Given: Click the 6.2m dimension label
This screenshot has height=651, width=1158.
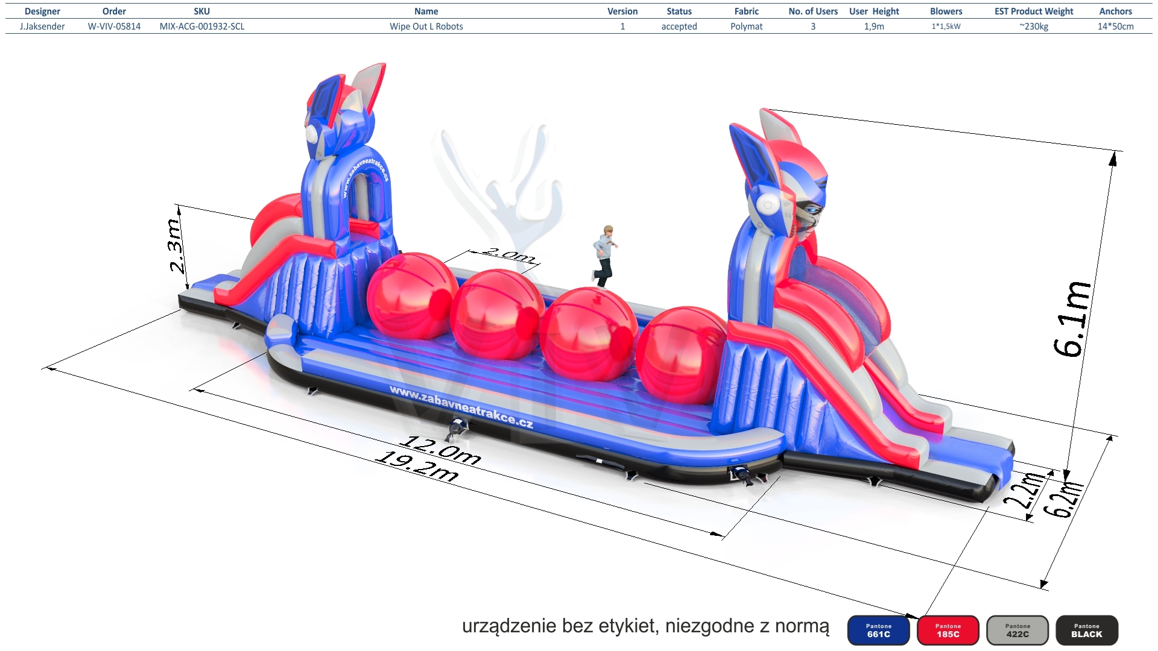Looking at the screenshot, I should click(1063, 499).
